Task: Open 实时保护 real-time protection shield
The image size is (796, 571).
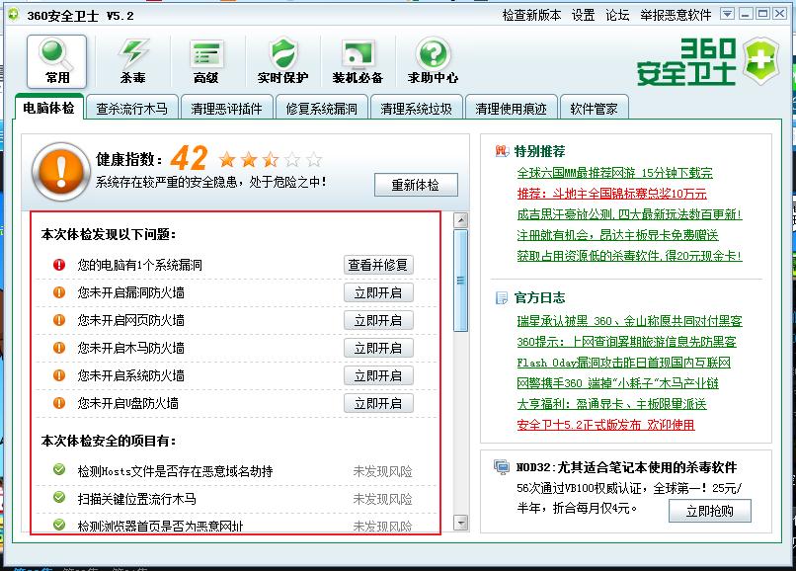Action: (x=282, y=61)
